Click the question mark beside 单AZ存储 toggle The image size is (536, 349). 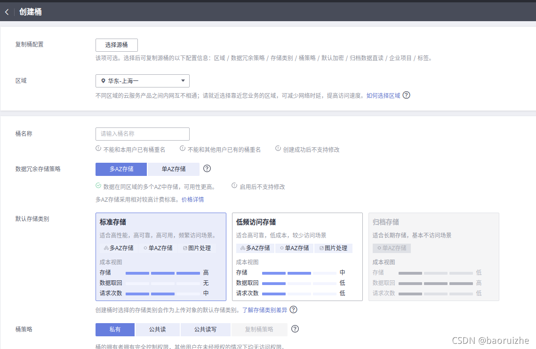coord(207,169)
